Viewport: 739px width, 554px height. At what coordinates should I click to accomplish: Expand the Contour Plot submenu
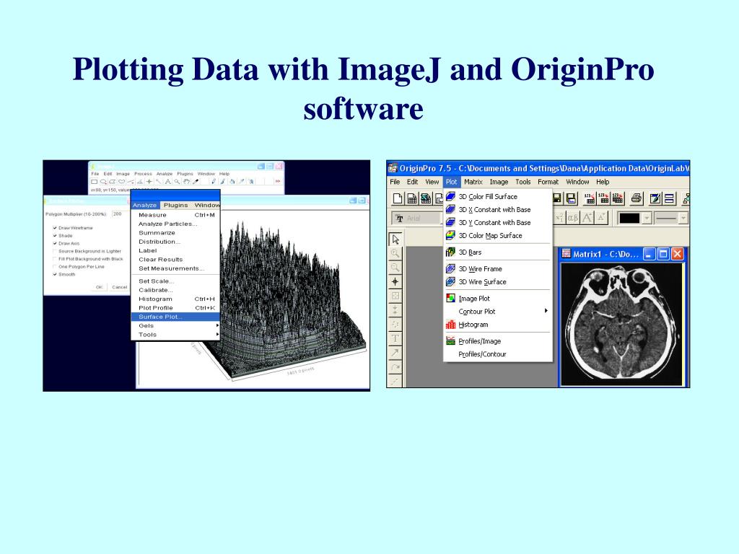tap(498, 312)
